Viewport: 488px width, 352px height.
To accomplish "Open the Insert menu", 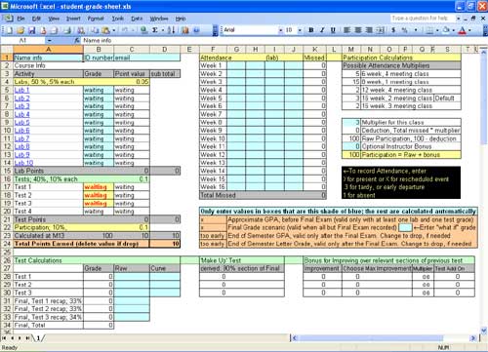I will [73, 19].
